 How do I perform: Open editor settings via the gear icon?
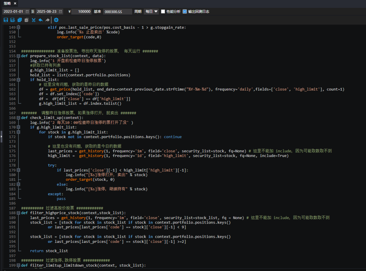pos(56,20)
